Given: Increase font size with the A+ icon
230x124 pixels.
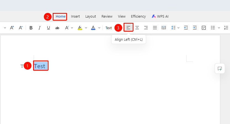Looking at the screenshot, I should pos(12,28).
